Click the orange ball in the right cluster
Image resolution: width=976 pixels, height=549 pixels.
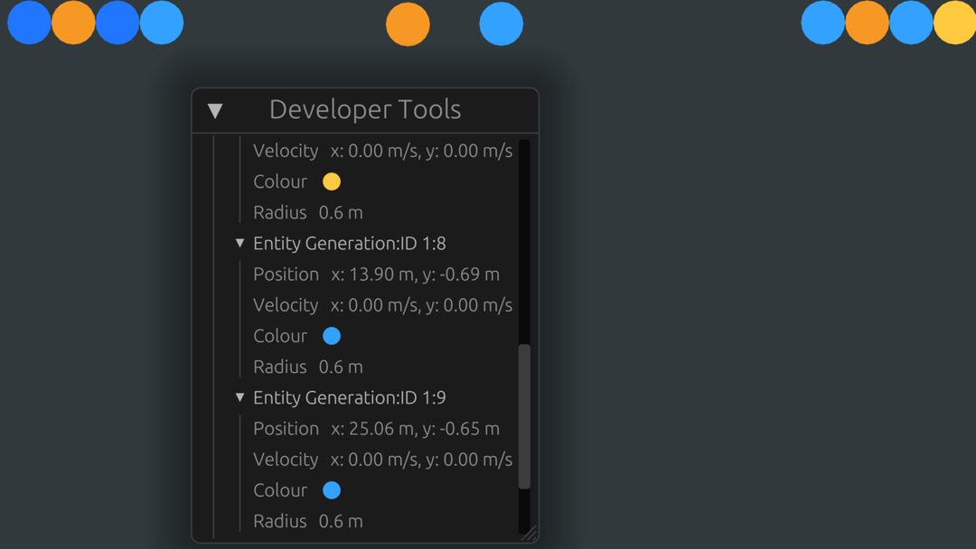pyautogui.click(x=867, y=23)
